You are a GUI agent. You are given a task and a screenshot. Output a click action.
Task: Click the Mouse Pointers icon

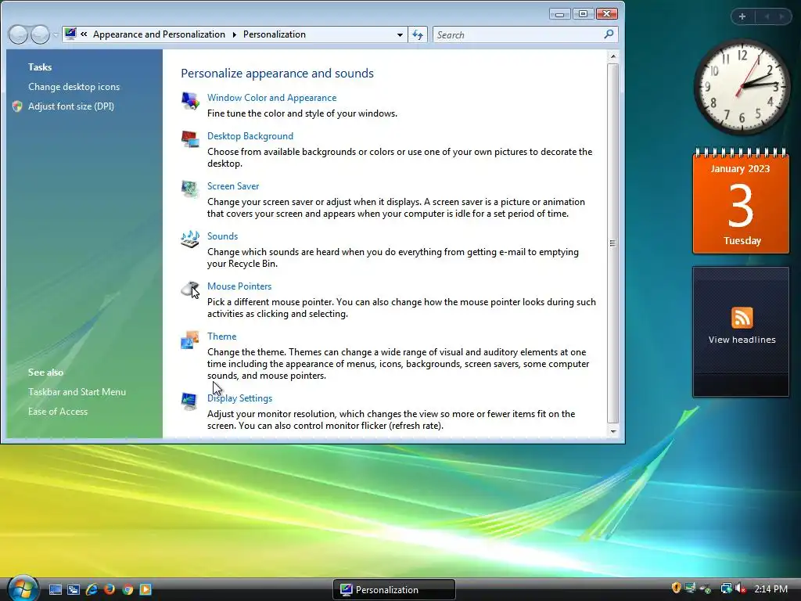[x=191, y=290]
